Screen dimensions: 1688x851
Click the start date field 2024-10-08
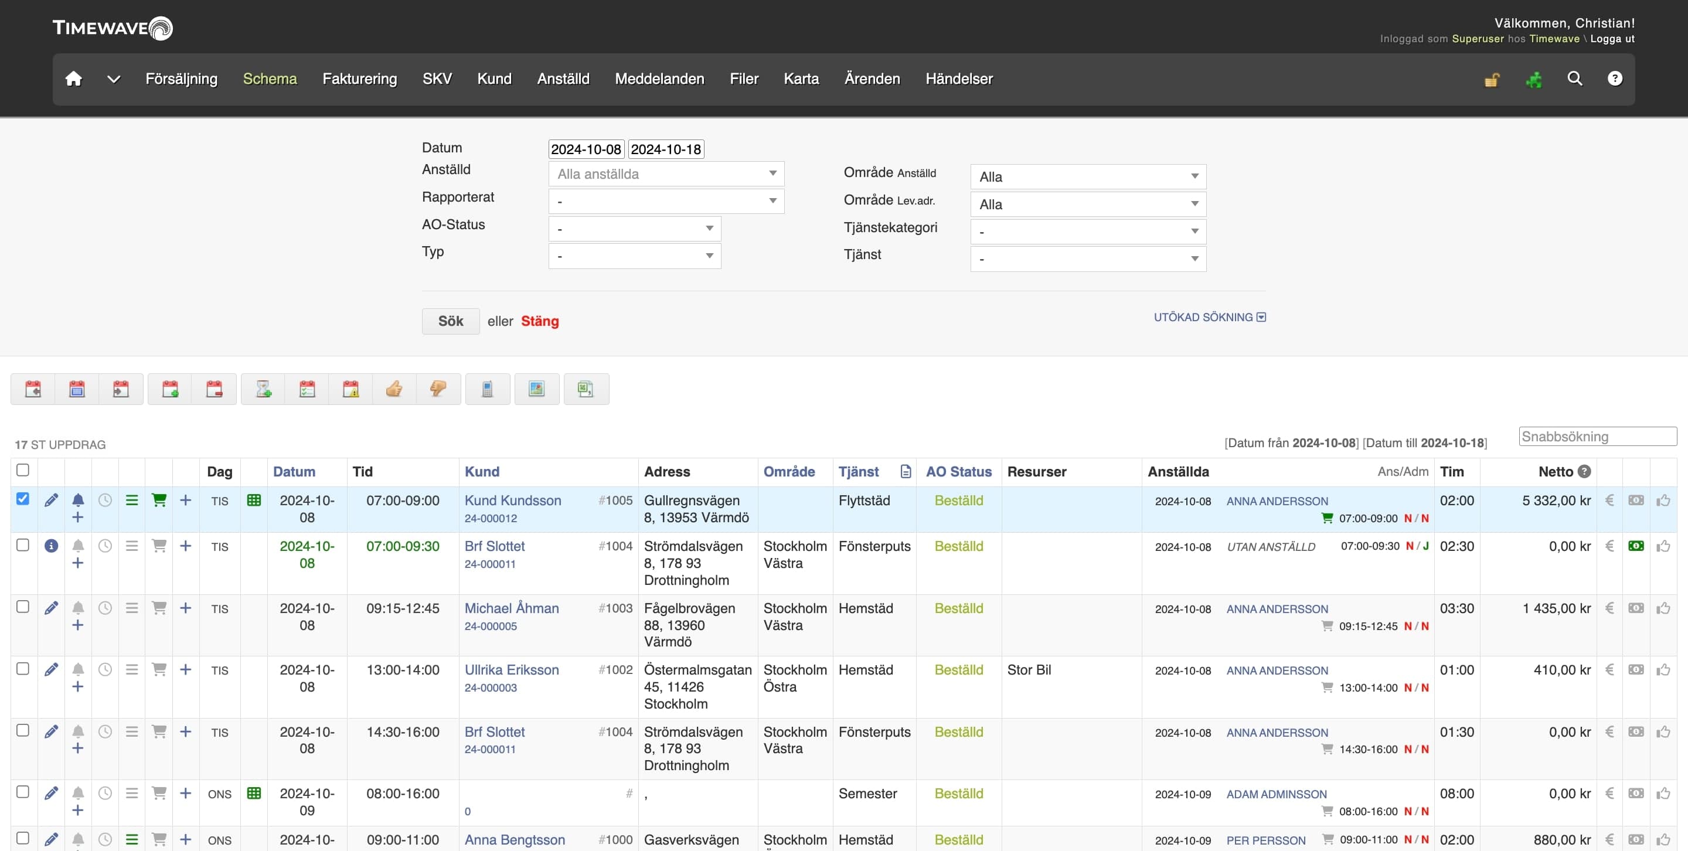(x=586, y=149)
